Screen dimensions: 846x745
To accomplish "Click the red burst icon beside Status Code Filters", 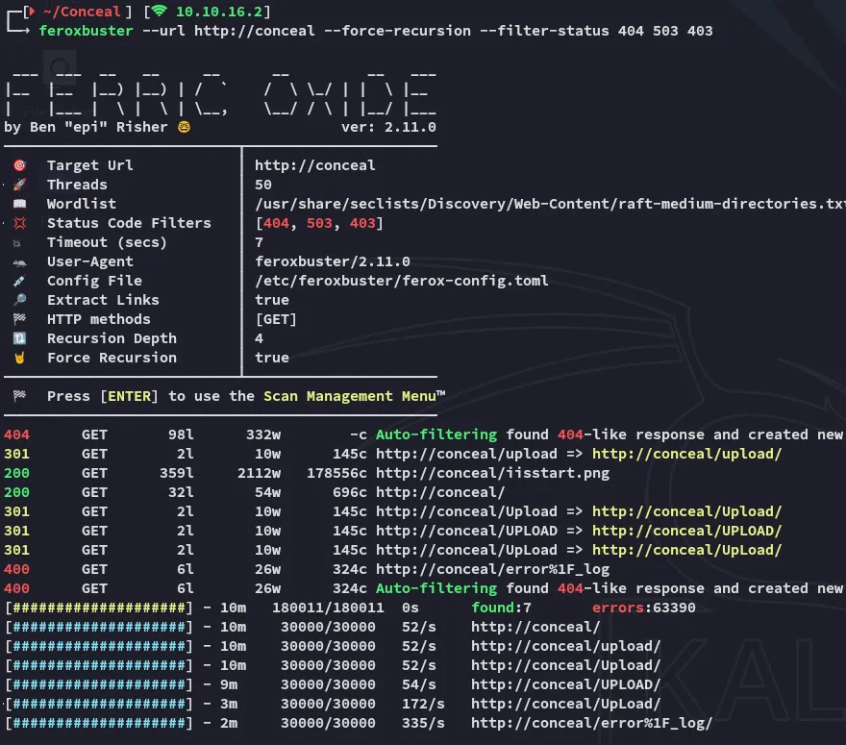I will click(19, 223).
